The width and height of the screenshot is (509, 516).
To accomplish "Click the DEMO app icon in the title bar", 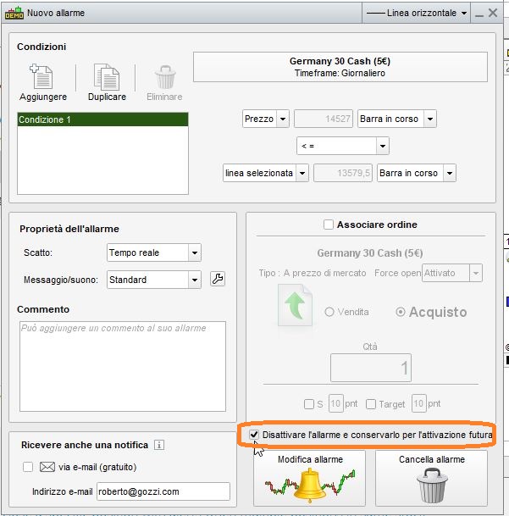I will coord(14,13).
